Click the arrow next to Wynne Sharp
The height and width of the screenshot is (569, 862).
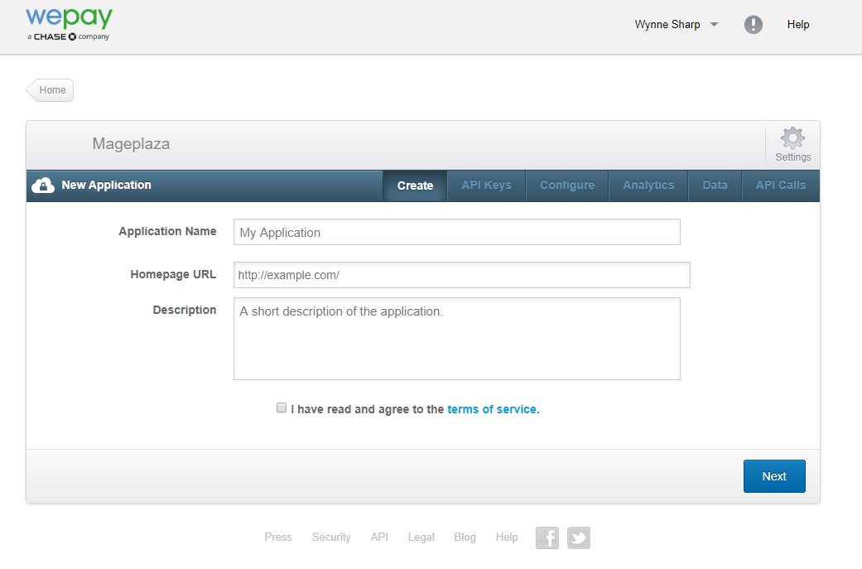714,24
